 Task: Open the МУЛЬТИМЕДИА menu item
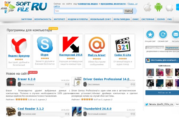[x=122, y=19]
